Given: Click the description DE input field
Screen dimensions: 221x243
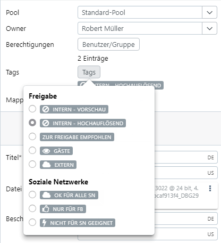Looking at the screenshot, I should click(x=186, y=218).
